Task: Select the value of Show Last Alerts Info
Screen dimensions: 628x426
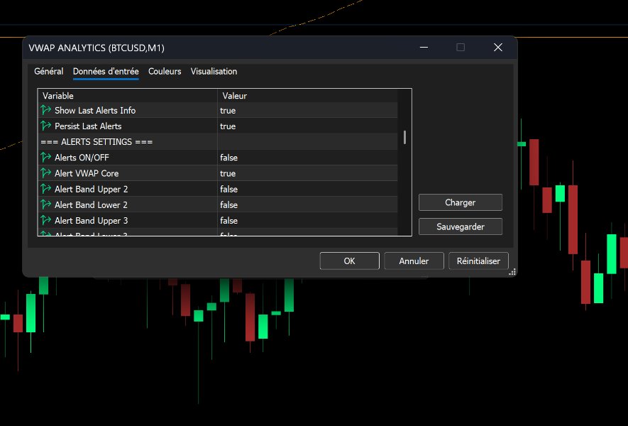Action: click(x=228, y=110)
